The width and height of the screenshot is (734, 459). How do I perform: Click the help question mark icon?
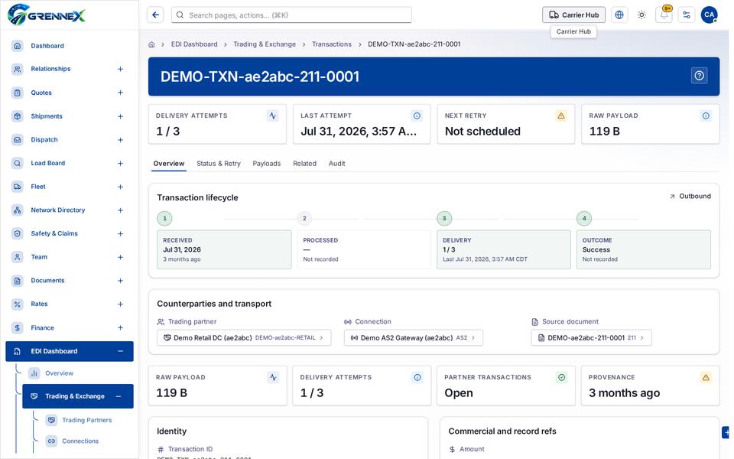coord(699,76)
